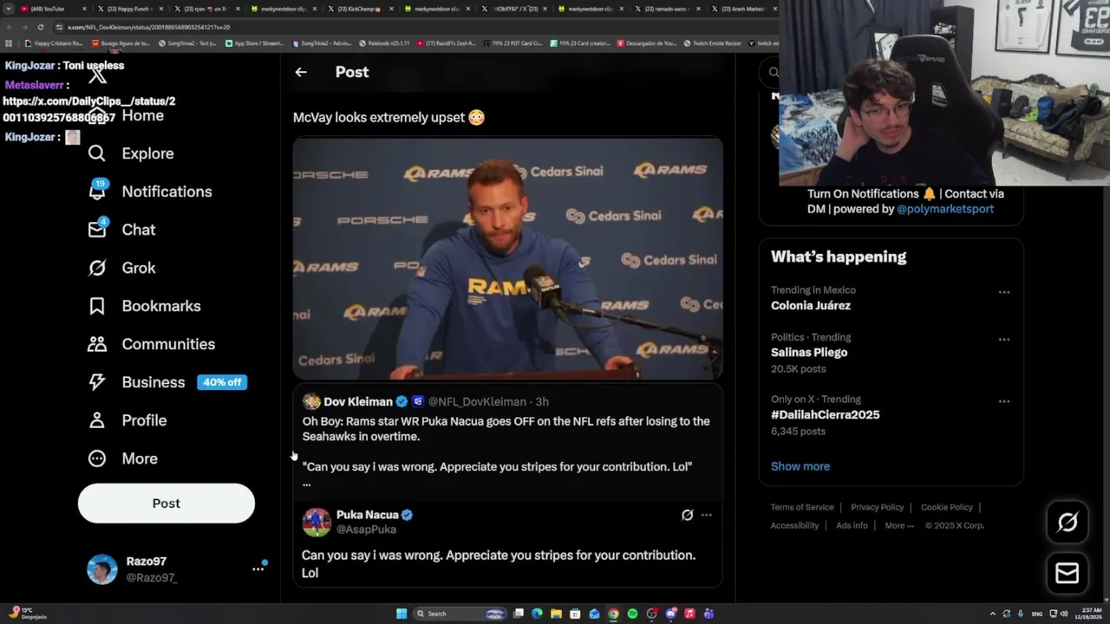Open Privacy Policy footer link
The width and height of the screenshot is (1110, 624).
pyautogui.click(x=878, y=507)
